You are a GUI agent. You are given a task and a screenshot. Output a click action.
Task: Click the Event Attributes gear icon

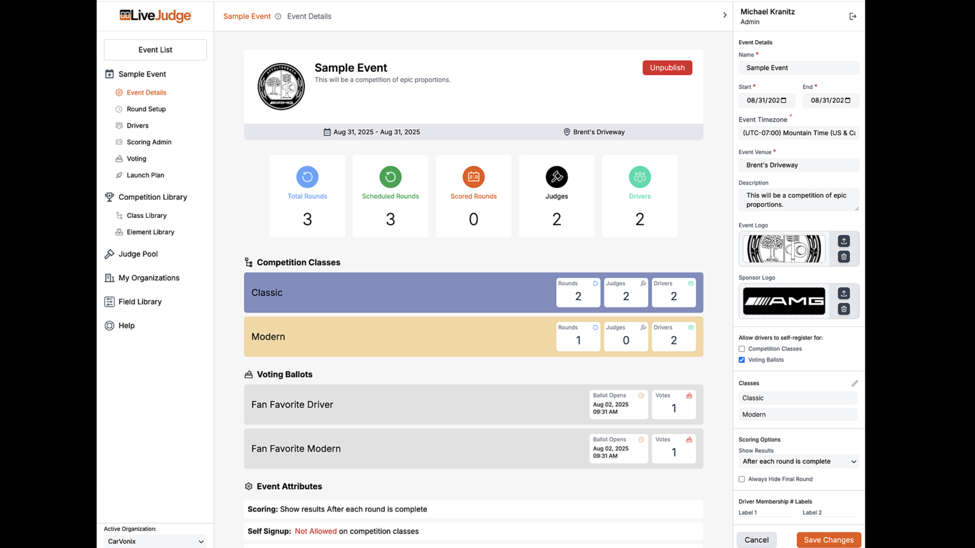pos(248,486)
